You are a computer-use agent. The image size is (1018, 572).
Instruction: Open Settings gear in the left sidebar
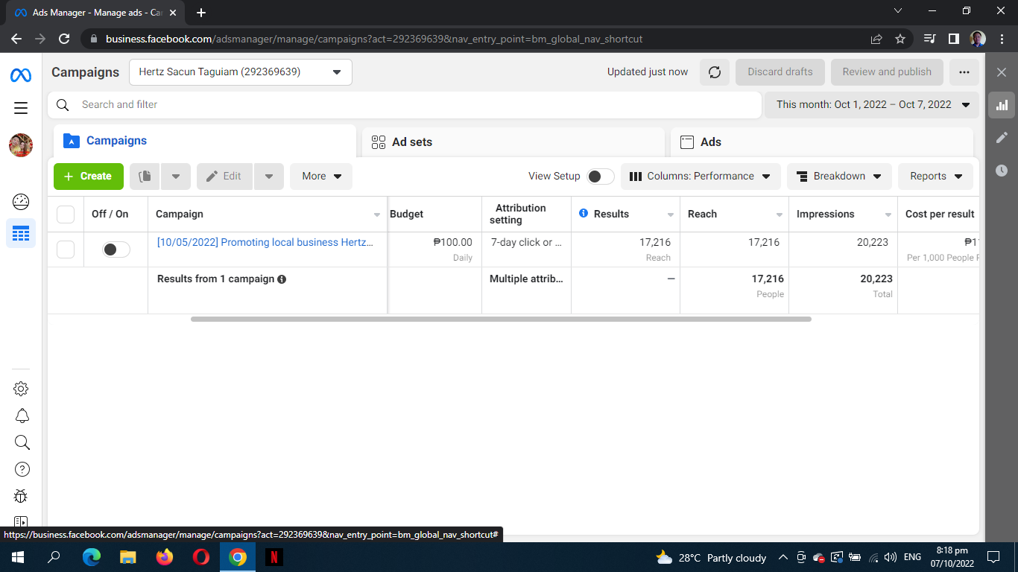click(x=21, y=389)
